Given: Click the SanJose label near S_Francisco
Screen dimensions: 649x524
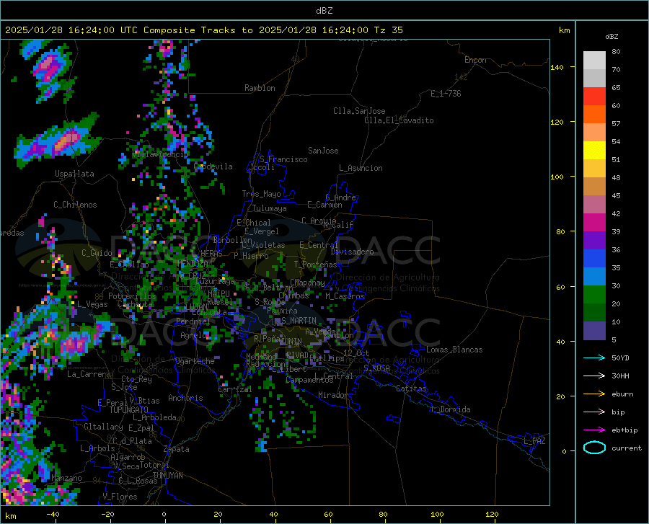Looking at the screenshot, I should 323,151.
